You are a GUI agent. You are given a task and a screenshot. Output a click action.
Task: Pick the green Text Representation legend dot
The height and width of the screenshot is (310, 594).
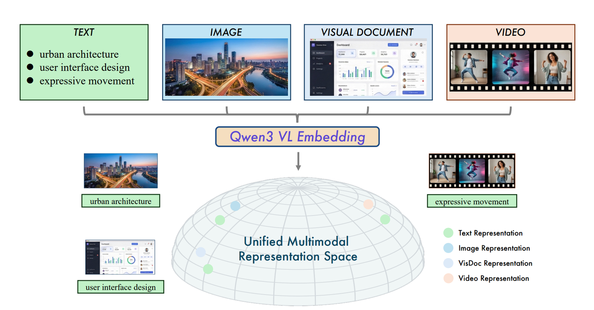coord(448,233)
